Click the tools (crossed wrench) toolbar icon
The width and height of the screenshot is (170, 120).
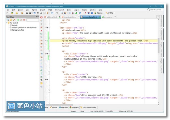point(73,13)
